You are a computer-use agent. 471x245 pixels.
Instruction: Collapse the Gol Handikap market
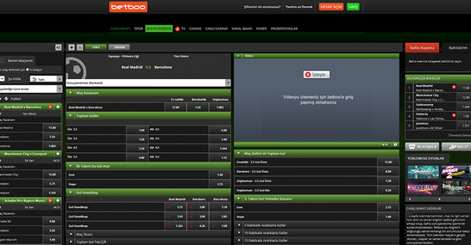point(71,192)
